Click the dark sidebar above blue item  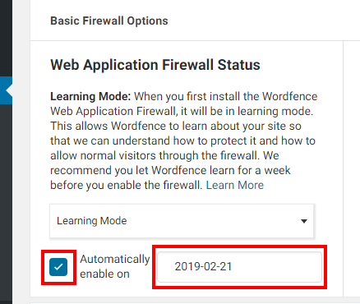pyautogui.click(x=6, y=39)
